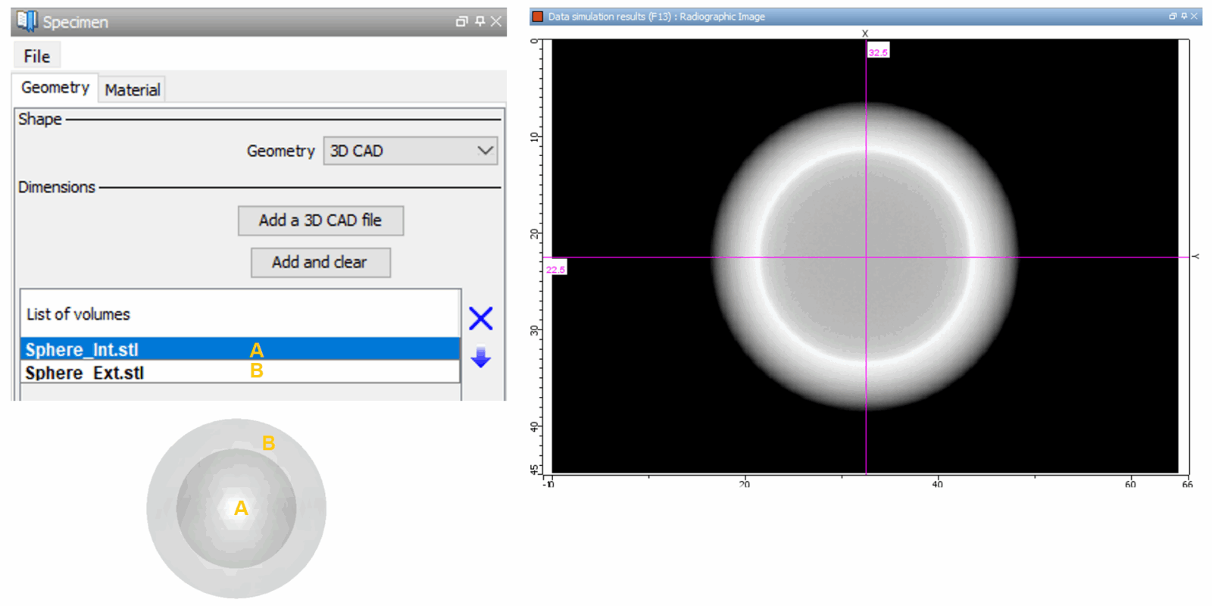This screenshot has height=606, width=1212.
Task: Pin the Radiographic Image panel
Action: coord(1183,16)
